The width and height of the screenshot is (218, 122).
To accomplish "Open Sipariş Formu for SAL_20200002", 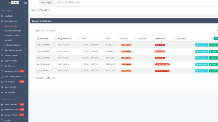I will (x=202, y=71).
